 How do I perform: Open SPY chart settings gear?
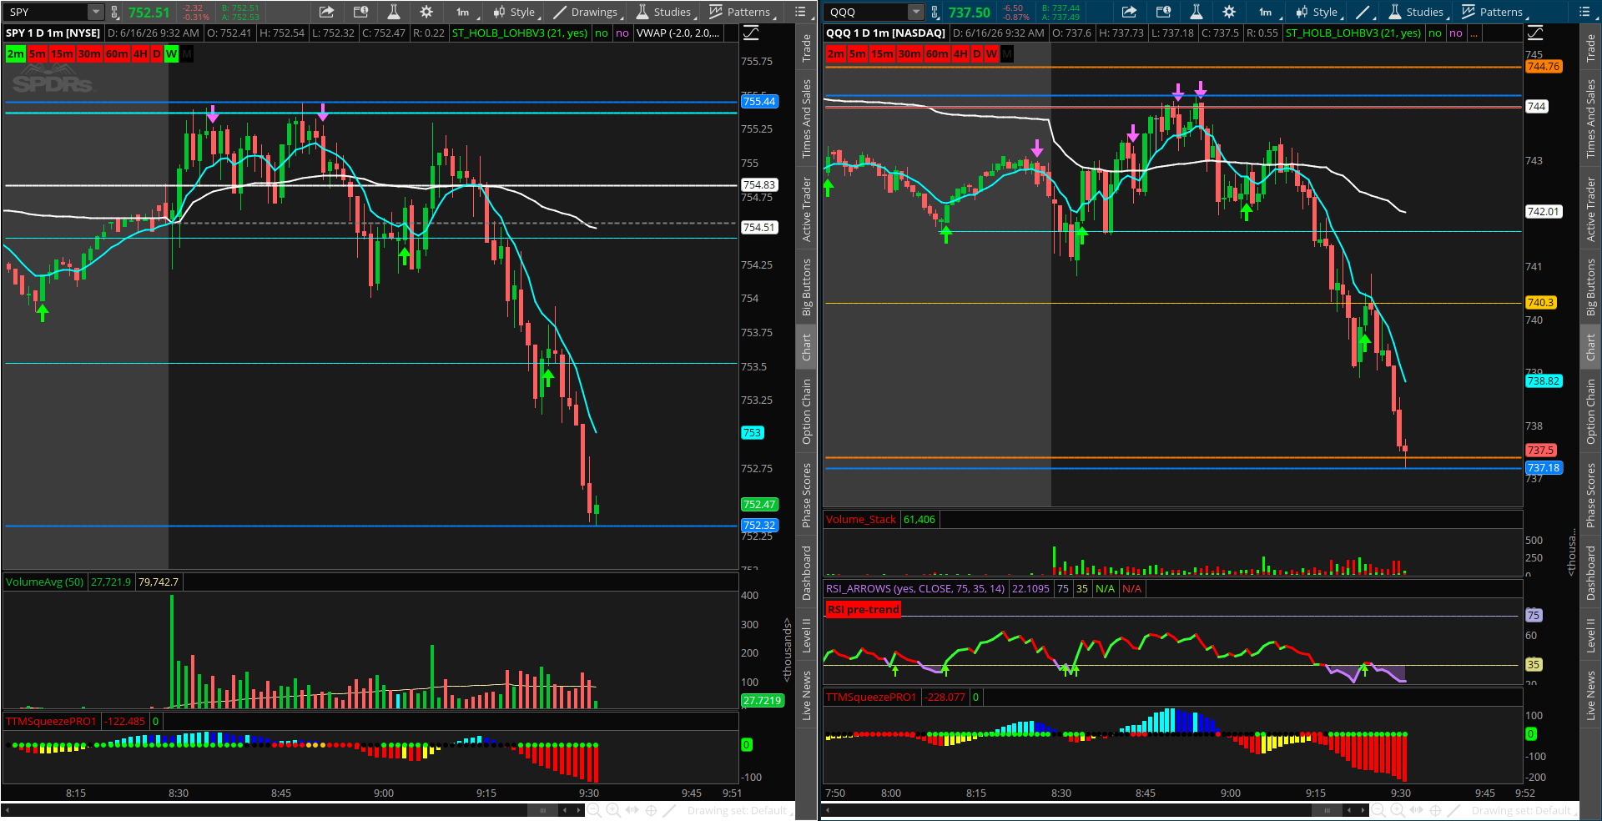(x=426, y=12)
